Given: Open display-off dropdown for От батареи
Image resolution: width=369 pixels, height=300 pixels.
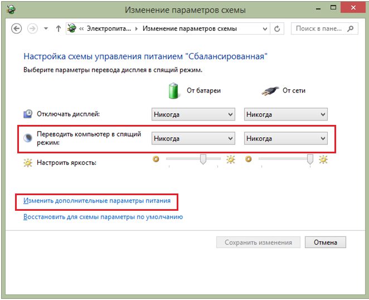Looking at the screenshot, I should click(x=193, y=114).
